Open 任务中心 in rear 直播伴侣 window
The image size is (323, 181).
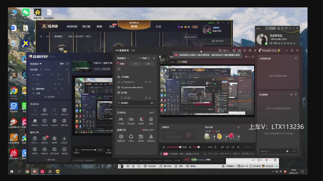point(35,140)
